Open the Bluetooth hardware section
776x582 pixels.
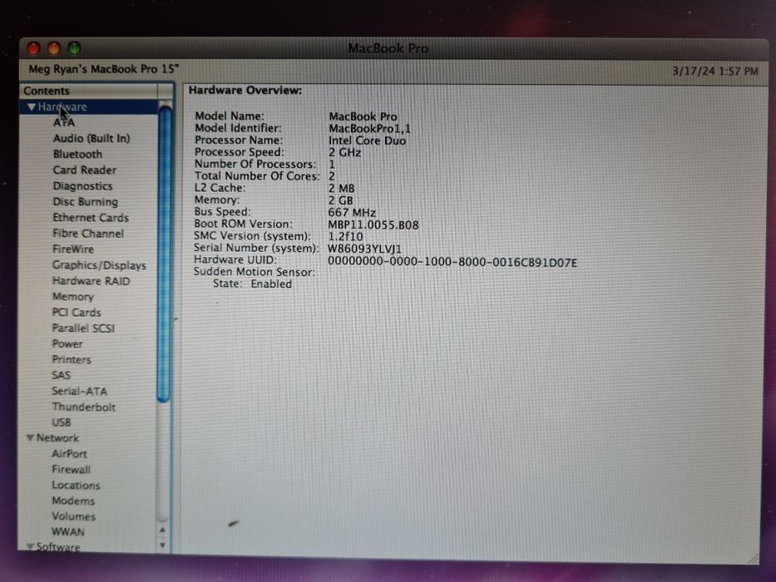coord(77,154)
